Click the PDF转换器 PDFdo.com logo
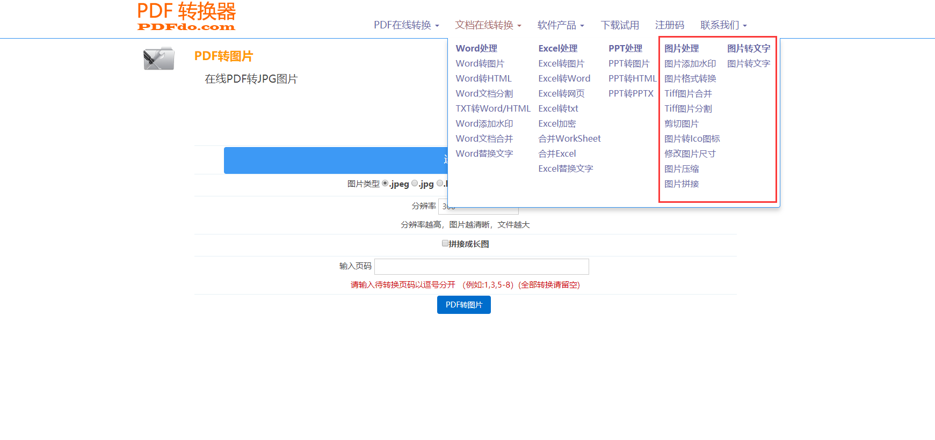This screenshot has height=440, width=935. tap(186, 16)
